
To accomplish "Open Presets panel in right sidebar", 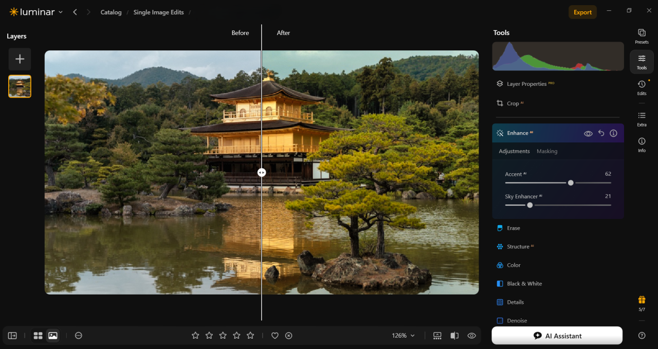I will pyautogui.click(x=642, y=36).
